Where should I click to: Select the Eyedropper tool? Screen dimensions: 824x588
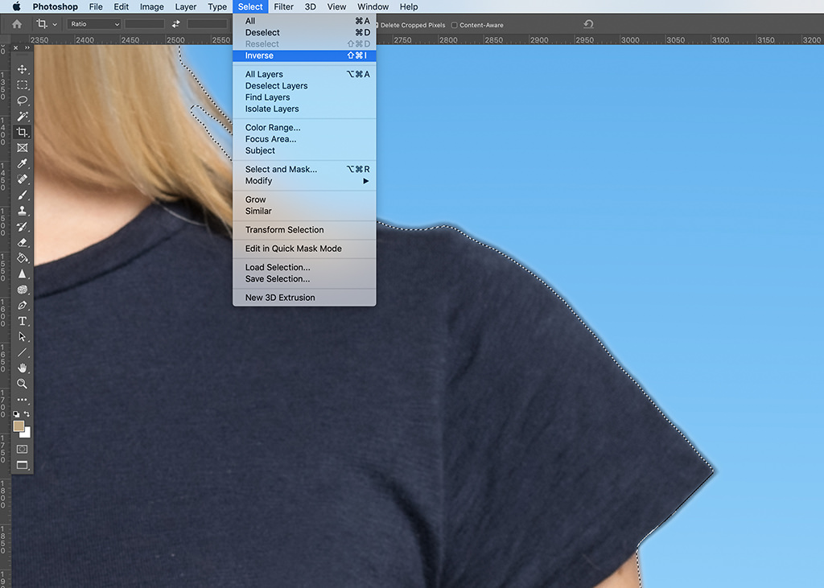(x=22, y=163)
